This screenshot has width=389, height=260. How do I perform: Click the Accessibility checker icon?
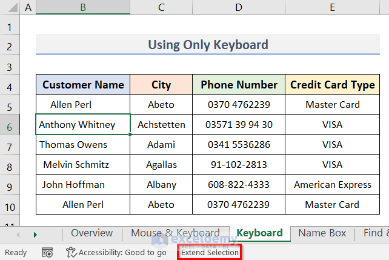[71, 253]
